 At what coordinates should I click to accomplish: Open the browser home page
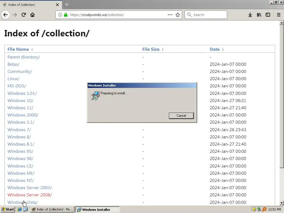32,15
